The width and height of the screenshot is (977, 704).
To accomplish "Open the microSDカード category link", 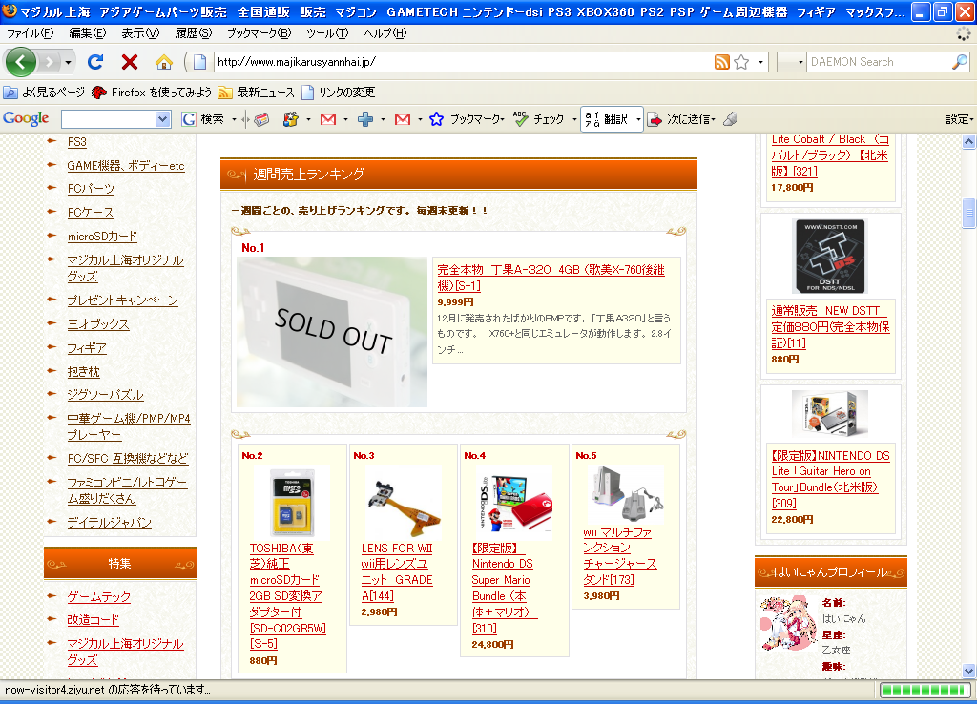I will (x=102, y=237).
